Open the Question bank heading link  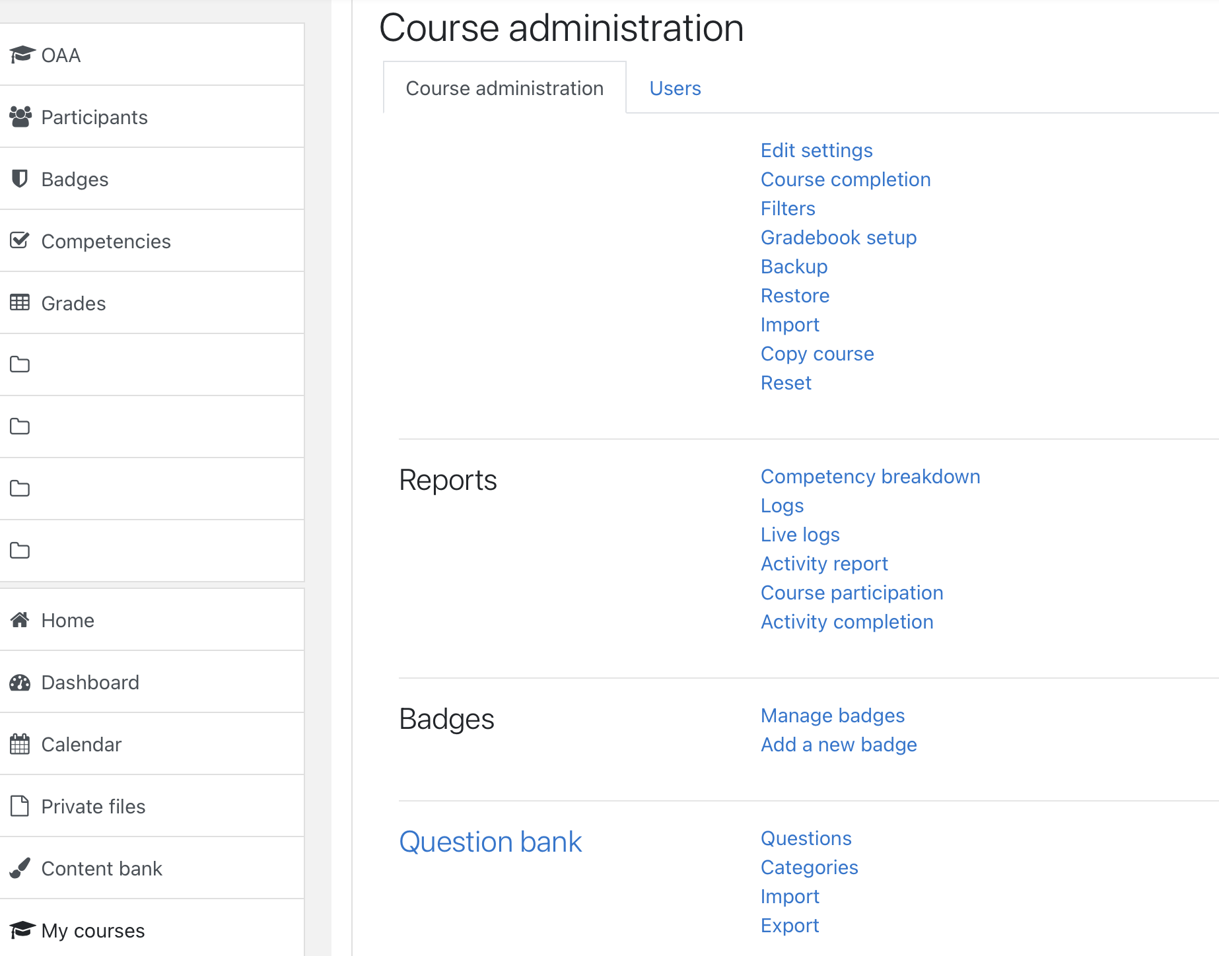490,842
